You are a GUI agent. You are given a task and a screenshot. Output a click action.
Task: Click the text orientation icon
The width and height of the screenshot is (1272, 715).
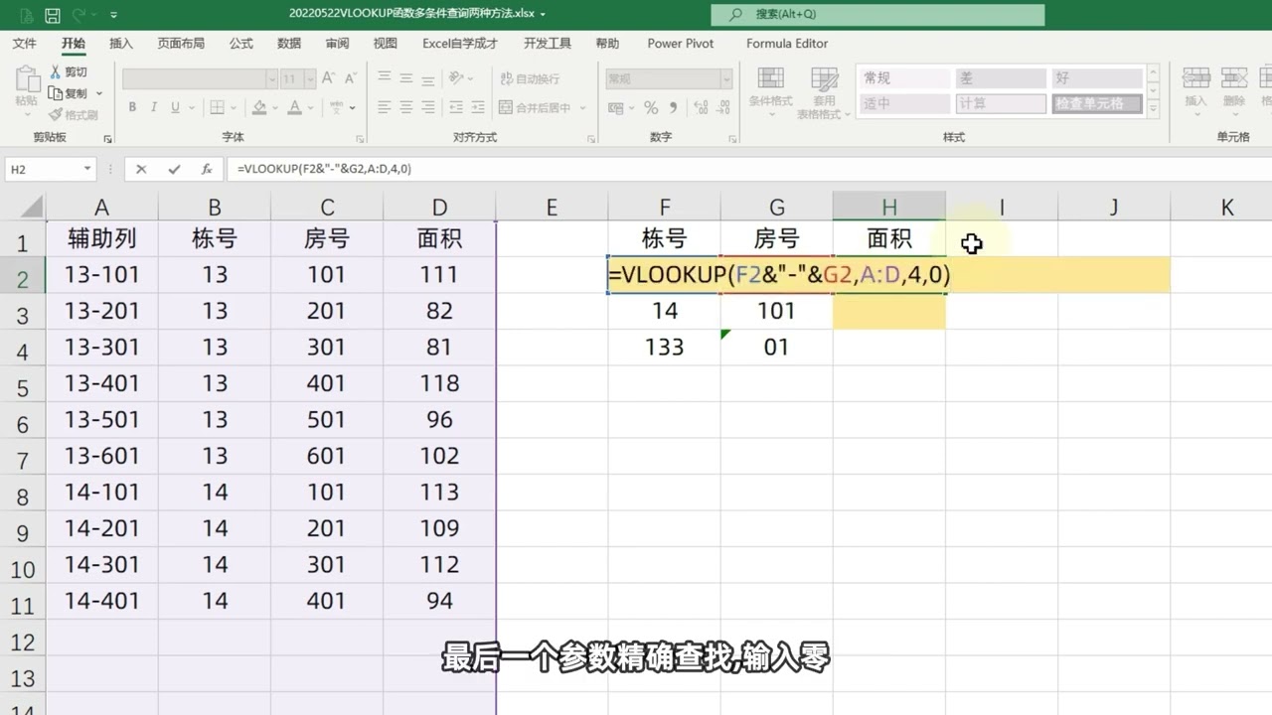456,78
